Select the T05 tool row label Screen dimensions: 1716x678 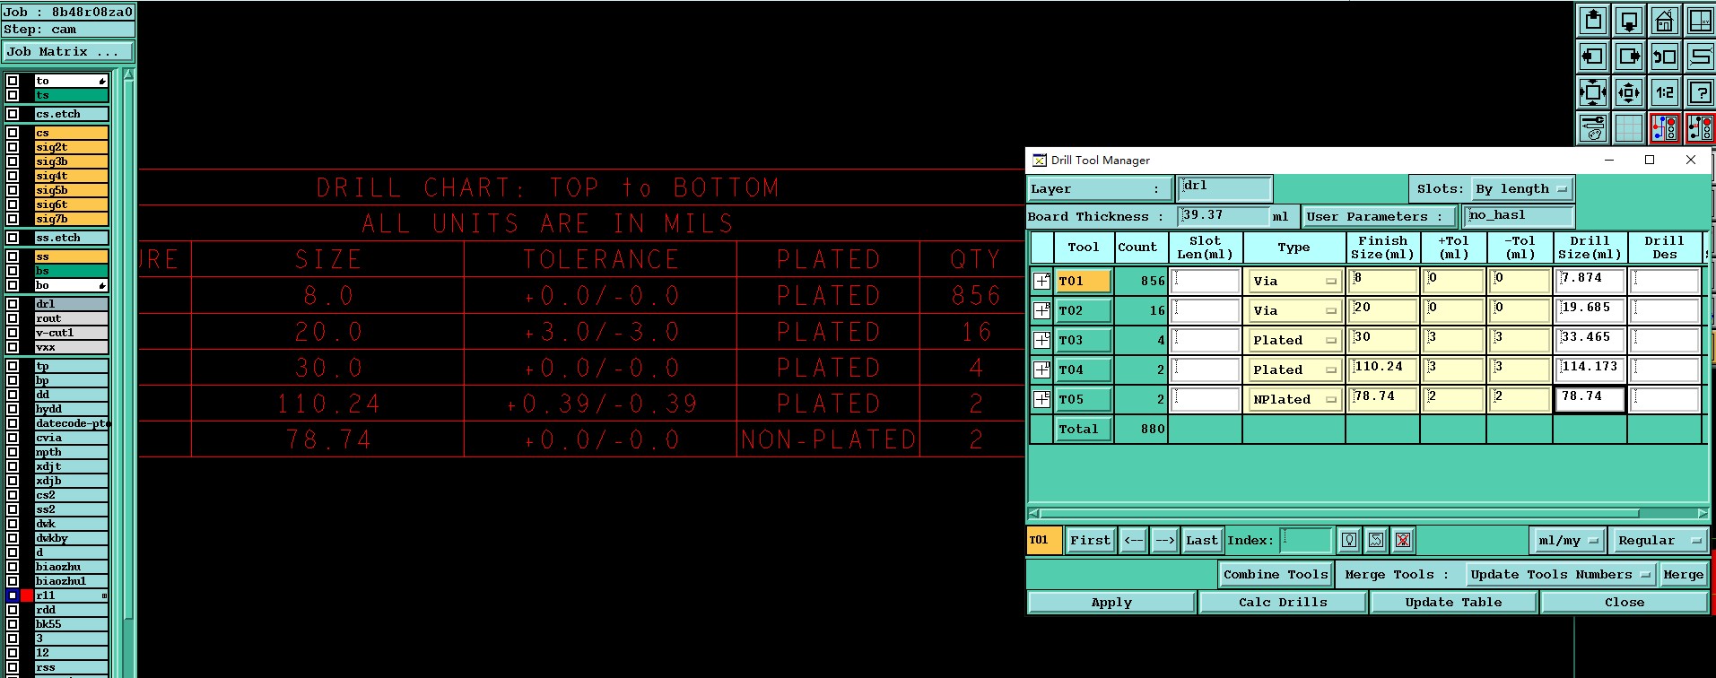(1084, 399)
